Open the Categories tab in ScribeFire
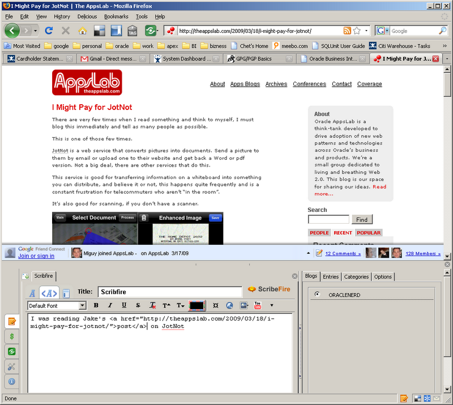453x405 pixels. click(356, 276)
